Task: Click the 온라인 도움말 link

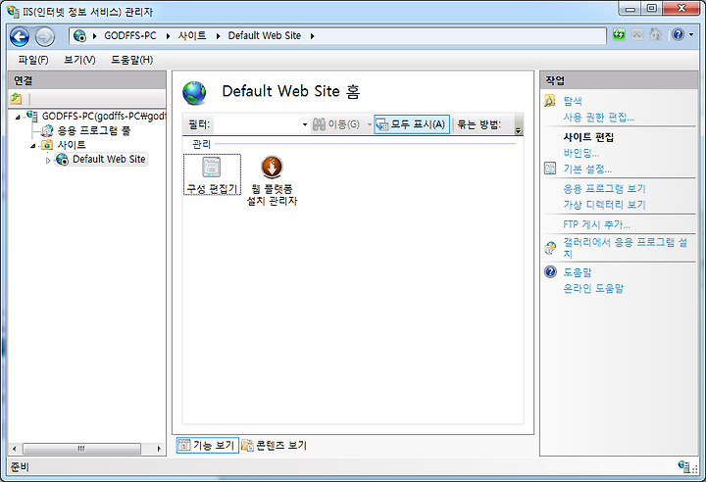Action: [x=593, y=288]
